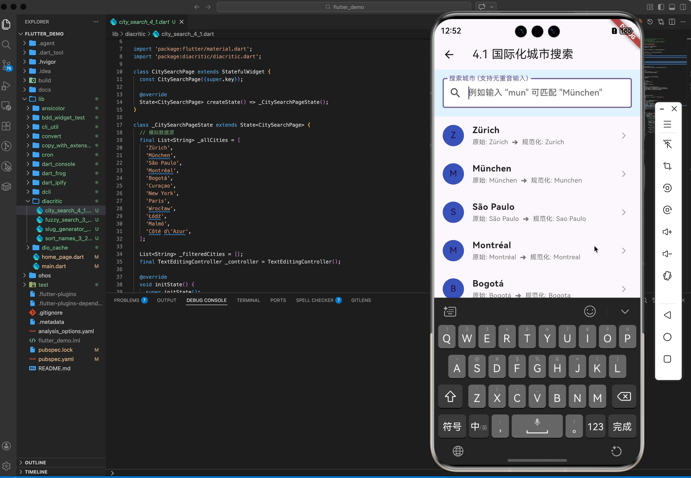Viewport: 691px width, 478px height.
Task: Tap the back arrow in app header
Action: tap(449, 54)
